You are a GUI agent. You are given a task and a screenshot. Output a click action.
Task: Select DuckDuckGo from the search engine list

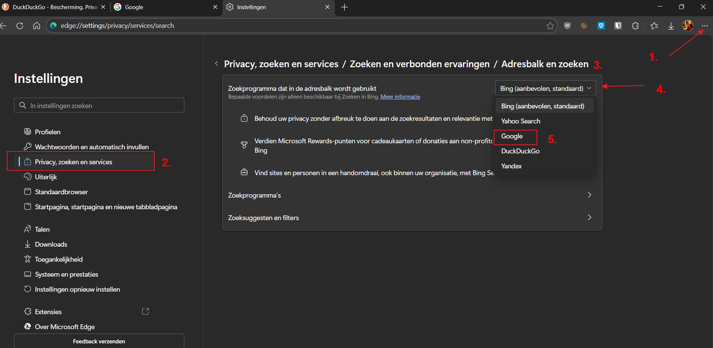pos(544,151)
